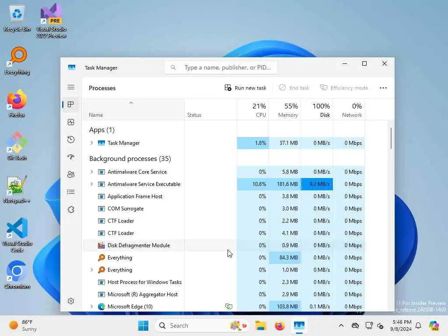
Task: Expand Antimalware Service Executable row
Action: [91, 184]
